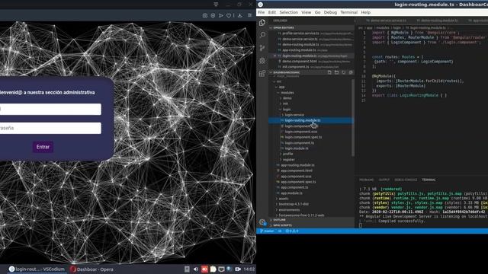488x274 pixels.
Task: Switch to the Terminal panel tab
Action: point(429,180)
